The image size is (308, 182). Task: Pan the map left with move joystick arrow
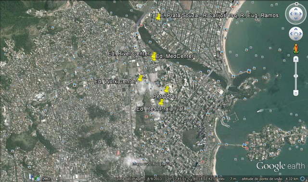(x=291, y=34)
